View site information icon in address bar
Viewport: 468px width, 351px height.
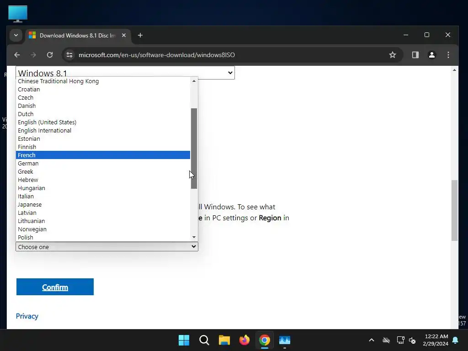point(69,55)
